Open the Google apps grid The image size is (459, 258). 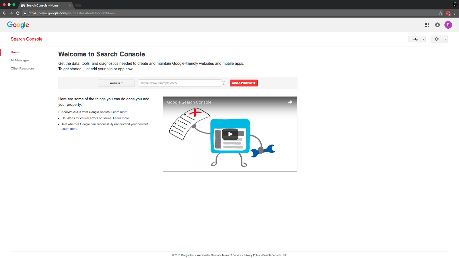[x=427, y=25]
